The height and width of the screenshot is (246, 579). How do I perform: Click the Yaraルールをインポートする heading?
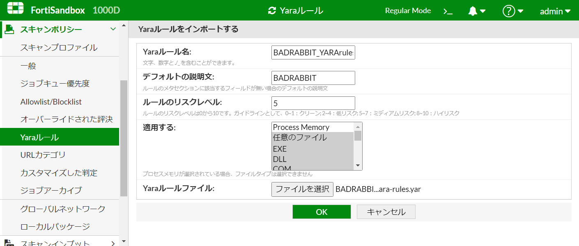point(188,29)
